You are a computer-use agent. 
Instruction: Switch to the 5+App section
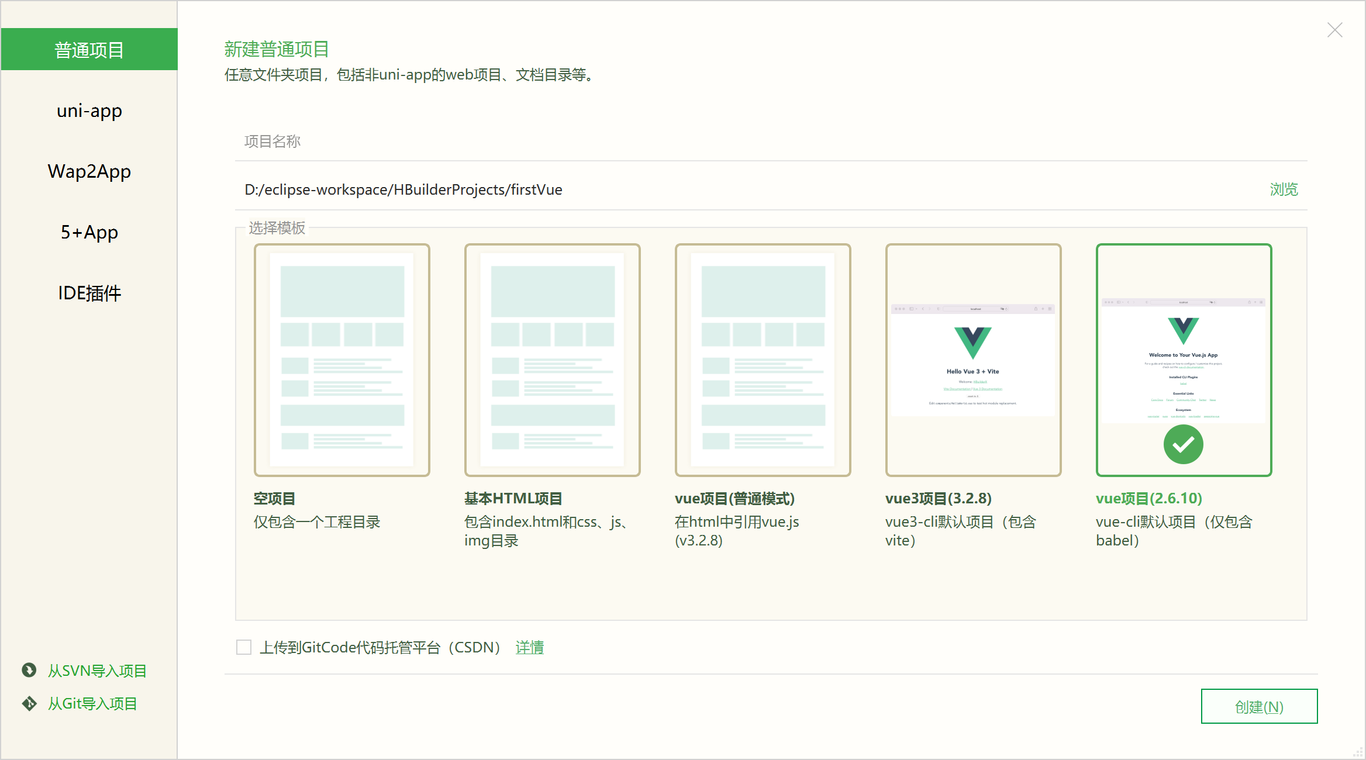tap(89, 232)
